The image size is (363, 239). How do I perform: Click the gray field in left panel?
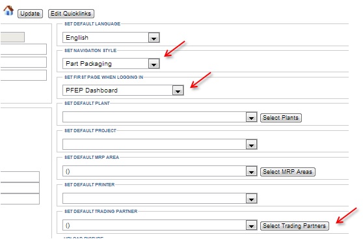[12, 37]
